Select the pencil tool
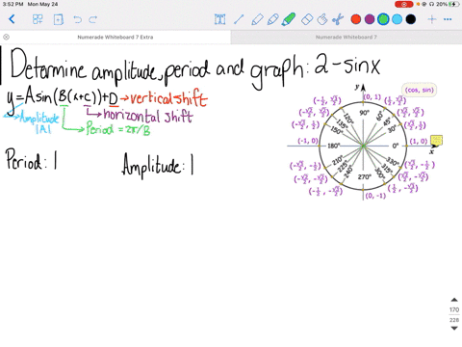 [x=272, y=19]
